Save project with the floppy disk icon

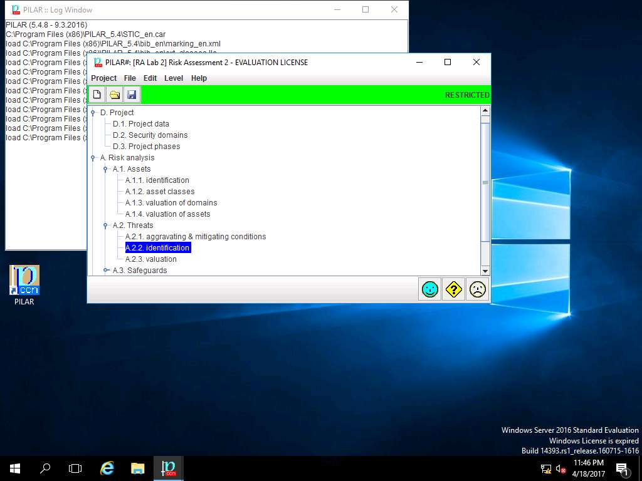click(132, 95)
